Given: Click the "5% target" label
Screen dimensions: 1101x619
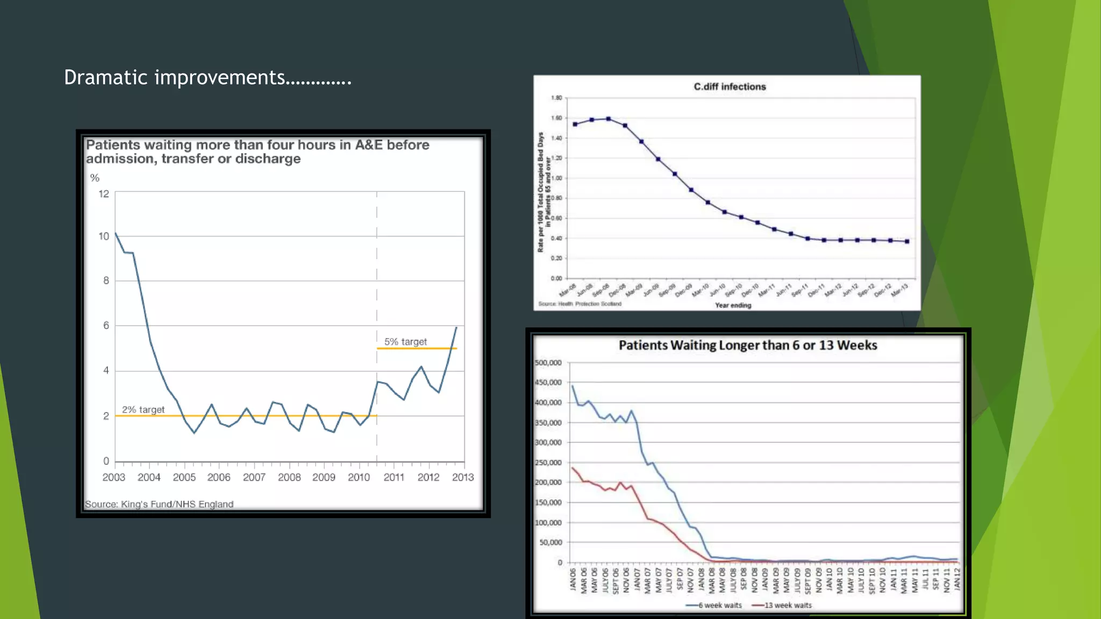Looking at the screenshot, I should pos(405,342).
